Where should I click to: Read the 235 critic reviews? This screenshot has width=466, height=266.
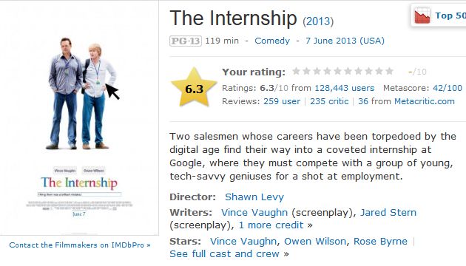(x=329, y=101)
